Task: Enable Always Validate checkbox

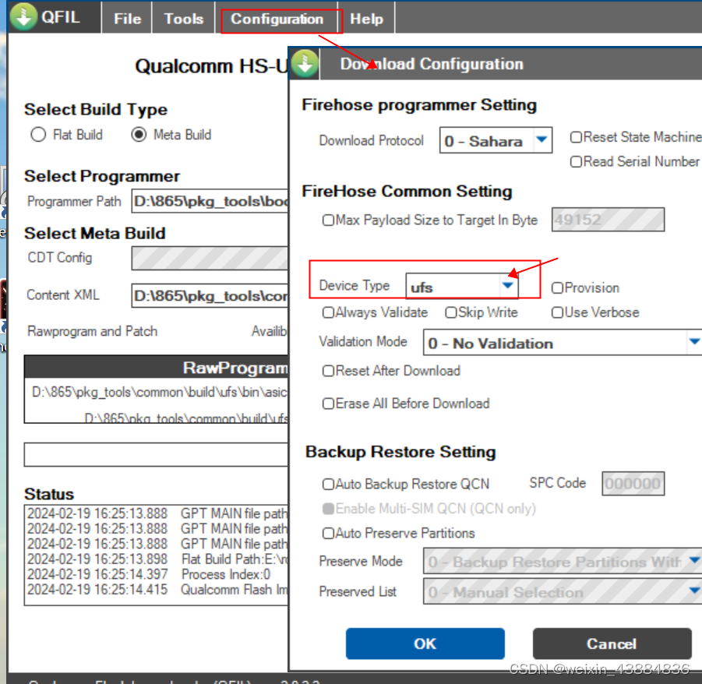Action: (x=328, y=312)
